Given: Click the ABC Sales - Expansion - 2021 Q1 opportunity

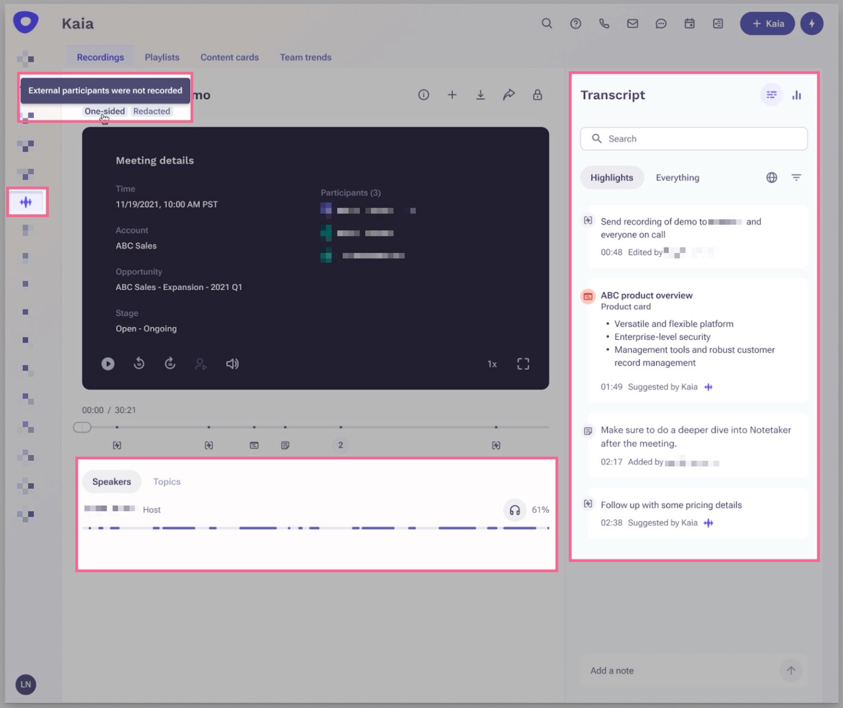Looking at the screenshot, I should pyautogui.click(x=179, y=287).
